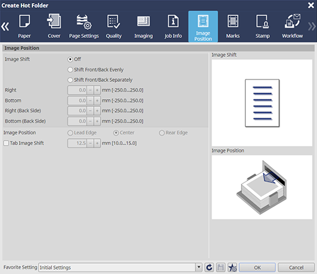Image resolution: width=317 pixels, height=274 pixels.
Task: Open the Quality settings icon
Action: point(113,26)
